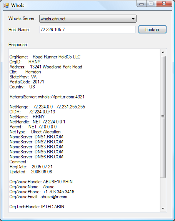Place cursor on the OrgName line

(x=45, y=57)
